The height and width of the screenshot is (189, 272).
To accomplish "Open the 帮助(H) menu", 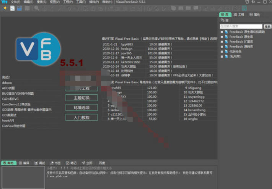I will tap(107, 2).
